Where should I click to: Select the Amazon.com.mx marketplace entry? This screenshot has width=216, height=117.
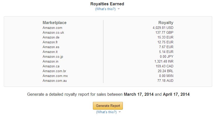click(55, 76)
